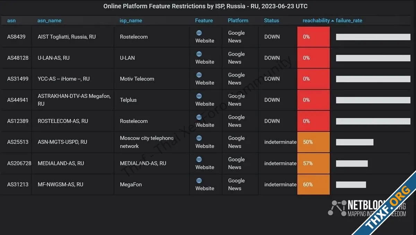
Task: Click AIST Togliatti, Russia, RU cell
Action: click(x=73, y=37)
